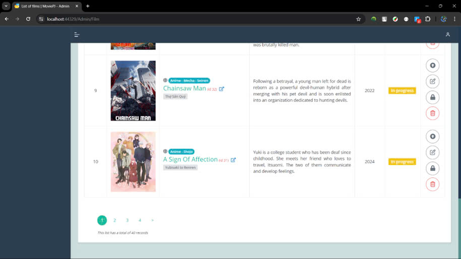This screenshot has height=259, width=461.
Task: Click the up-arrow button for A Sign Of Affection
Action: (432, 136)
